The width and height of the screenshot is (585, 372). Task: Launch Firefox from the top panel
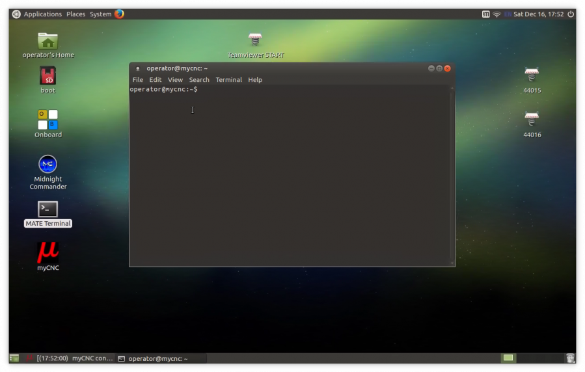point(119,14)
